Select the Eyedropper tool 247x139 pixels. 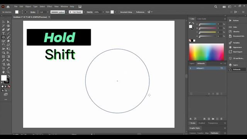tap(3, 61)
